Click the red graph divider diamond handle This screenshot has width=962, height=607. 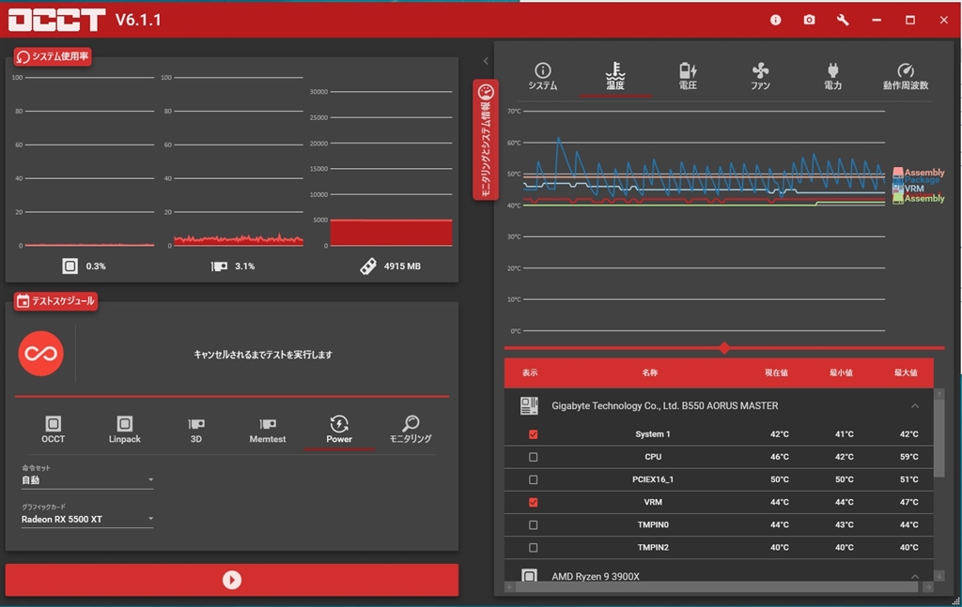pyautogui.click(x=724, y=348)
